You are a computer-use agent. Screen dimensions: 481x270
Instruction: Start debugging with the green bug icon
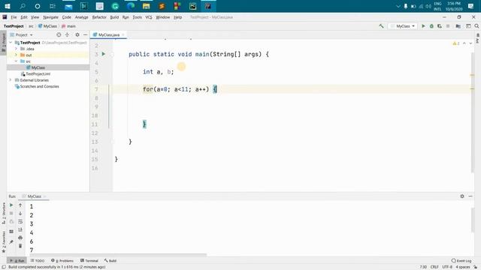click(431, 26)
